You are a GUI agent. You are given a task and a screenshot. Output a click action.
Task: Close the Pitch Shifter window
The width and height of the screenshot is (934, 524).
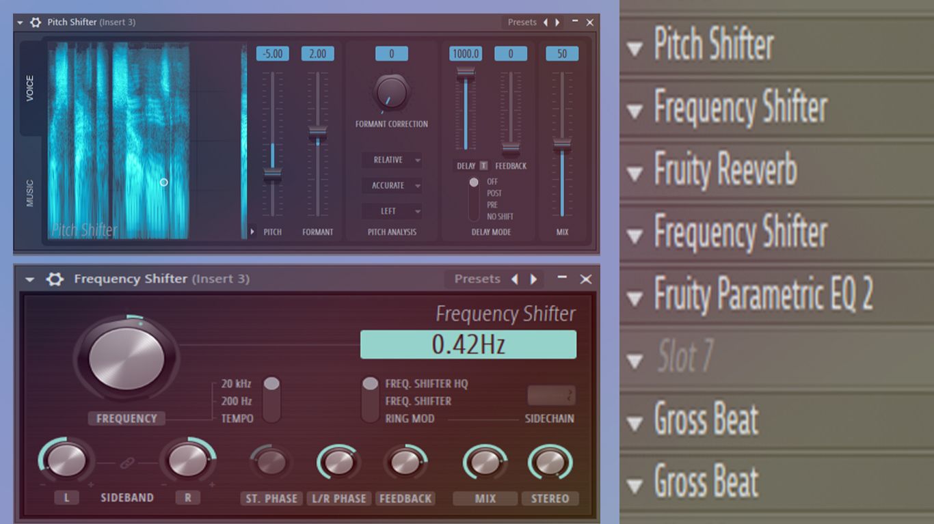590,23
